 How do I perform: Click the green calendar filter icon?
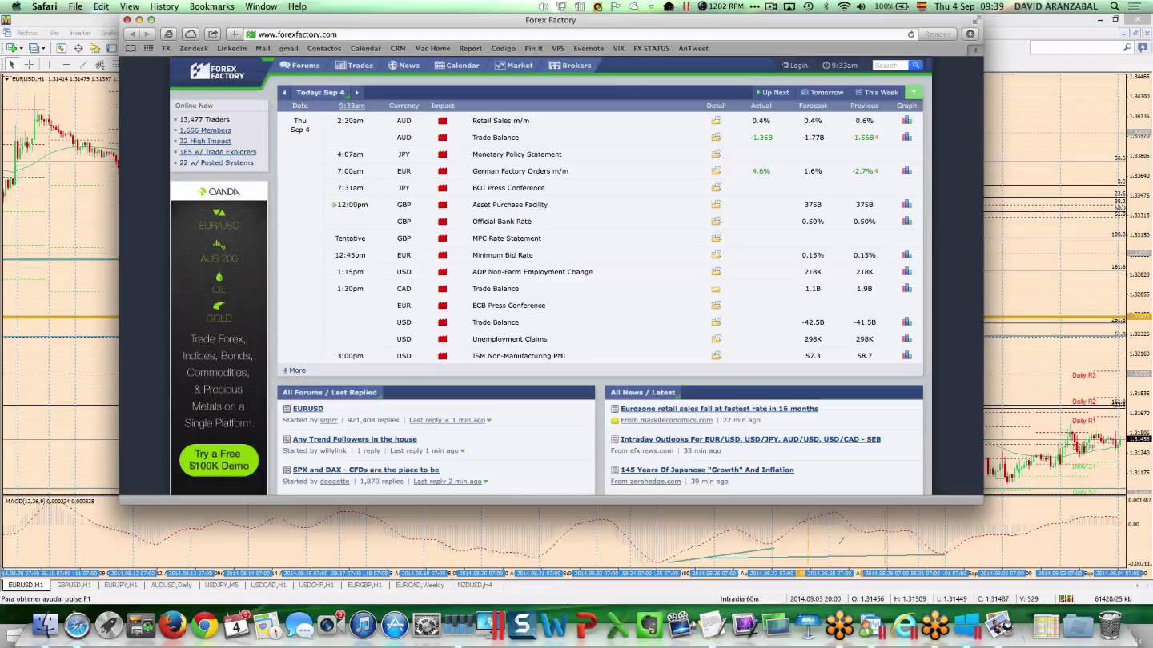(914, 93)
